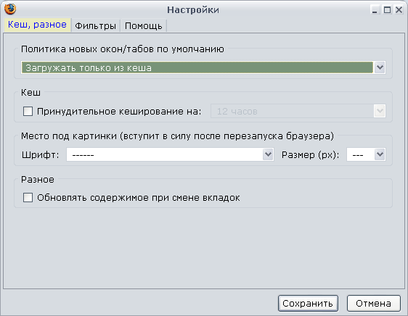The height and width of the screenshot is (316, 408).
Task: Click the Отмена button
Action: tap(374, 303)
